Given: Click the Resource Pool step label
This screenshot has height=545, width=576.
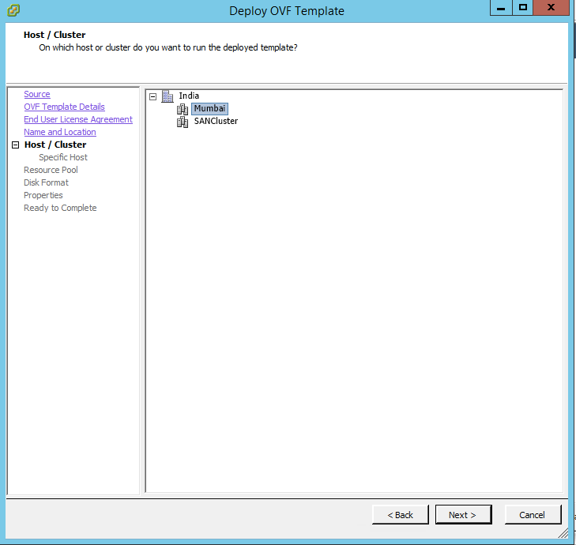Looking at the screenshot, I should coord(51,170).
